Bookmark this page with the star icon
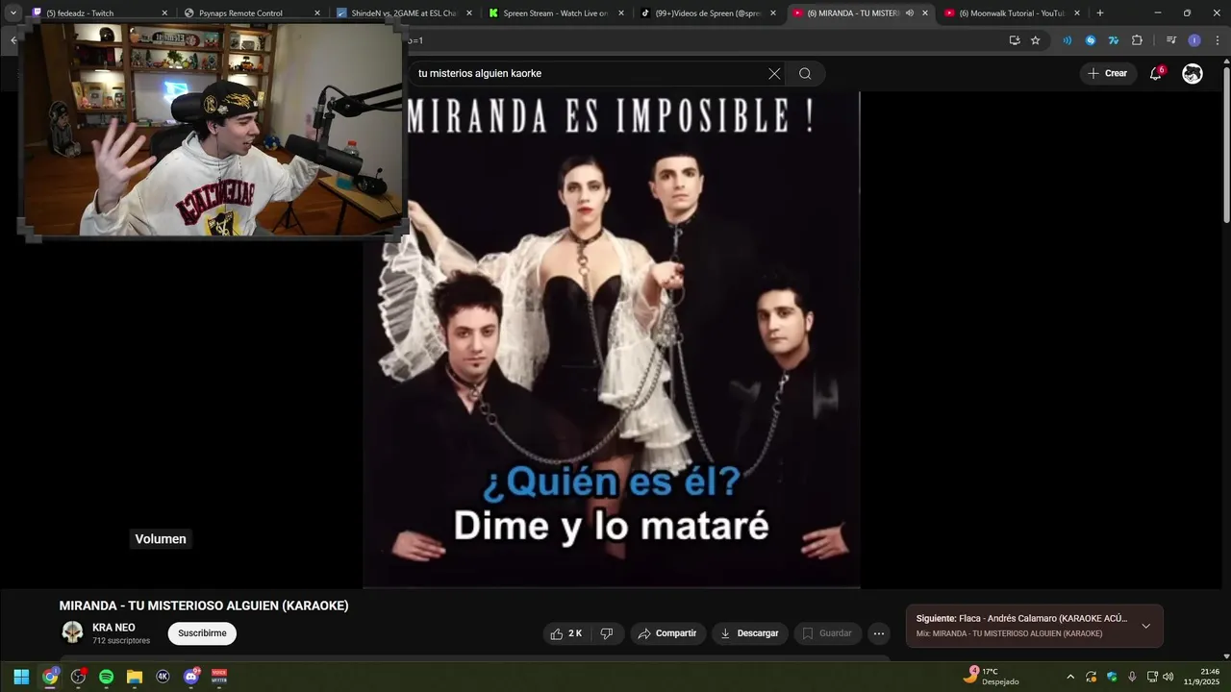The width and height of the screenshot is (1231, 692). click(x=1036, y=40)
